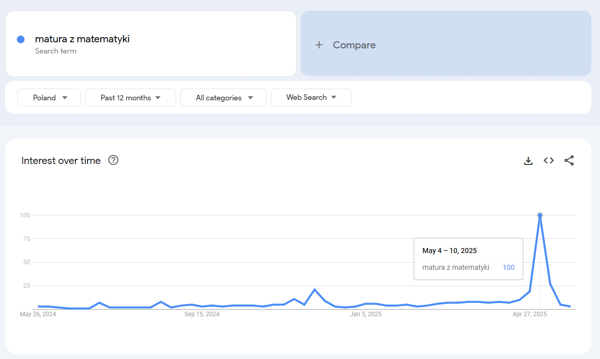Click the Search term caption

55,51
